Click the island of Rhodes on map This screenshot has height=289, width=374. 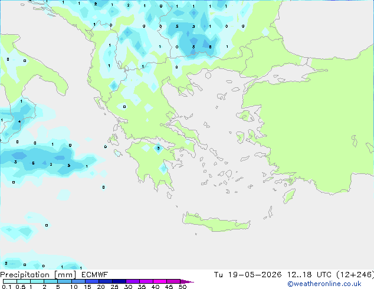289,196
